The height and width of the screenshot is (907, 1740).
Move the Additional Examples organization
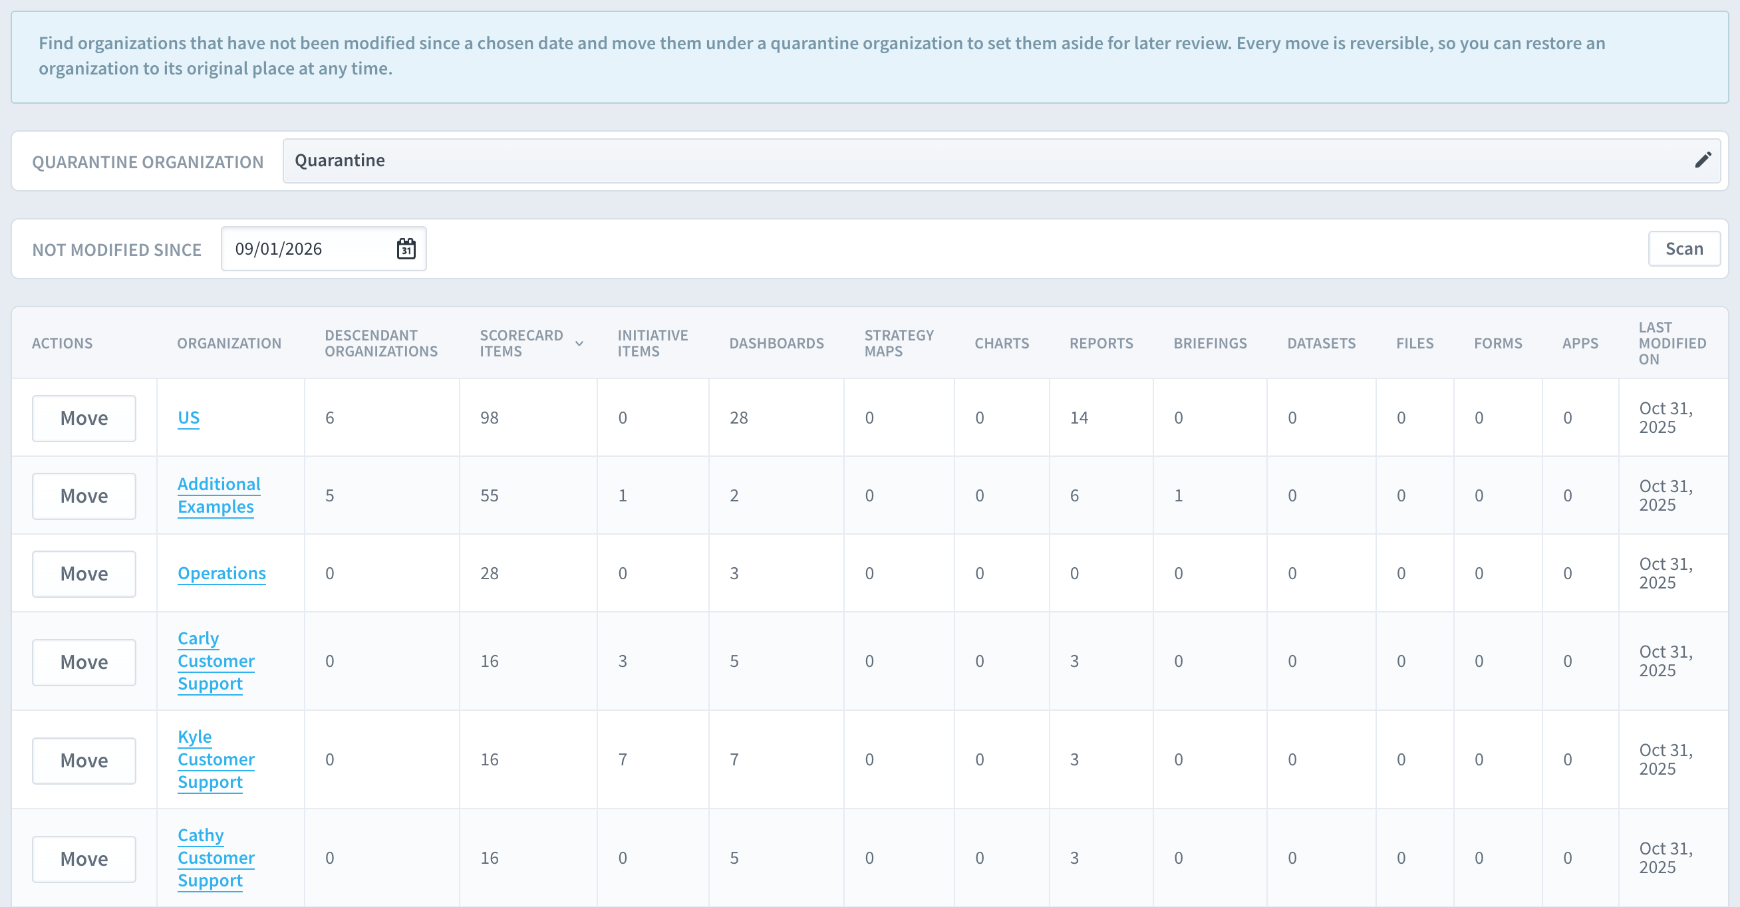[84, 495]
